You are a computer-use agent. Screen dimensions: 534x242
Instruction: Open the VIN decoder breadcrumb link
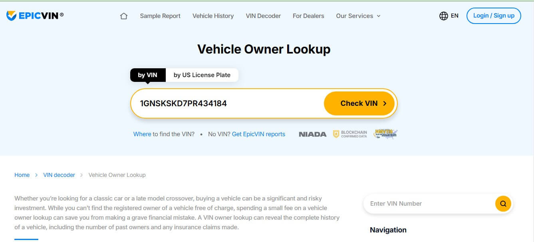[x=59, y=175]
